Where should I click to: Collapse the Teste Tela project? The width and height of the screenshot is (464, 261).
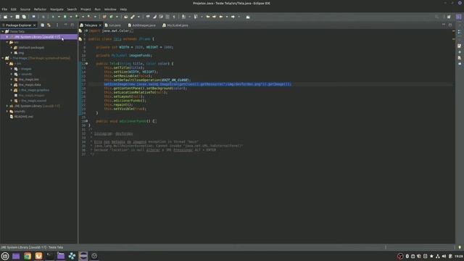(x=3, y=31)
